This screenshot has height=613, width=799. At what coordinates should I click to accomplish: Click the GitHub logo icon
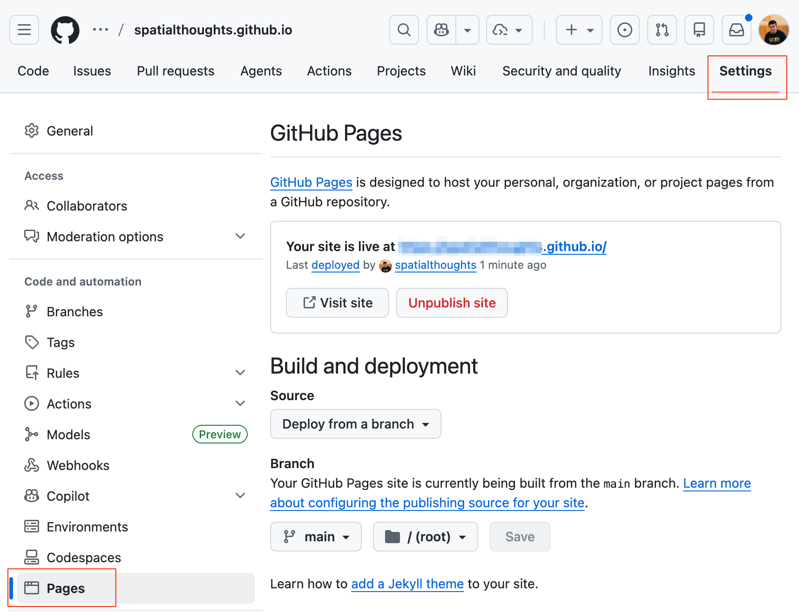(65, 30)
